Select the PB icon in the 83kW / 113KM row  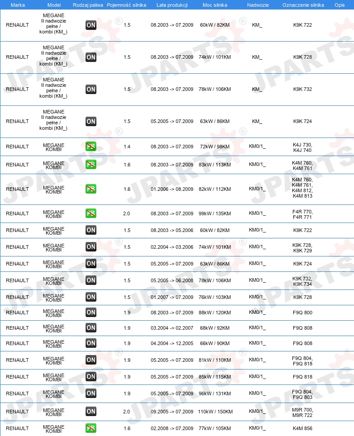coord(91,164)
